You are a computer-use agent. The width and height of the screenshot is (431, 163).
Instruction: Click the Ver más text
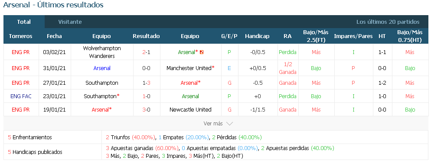point(213,124)
